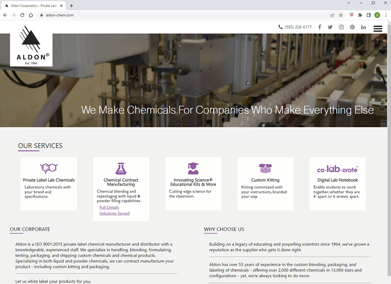
Task: Click the WHY CHOOSE US heading
Action: 224,229
